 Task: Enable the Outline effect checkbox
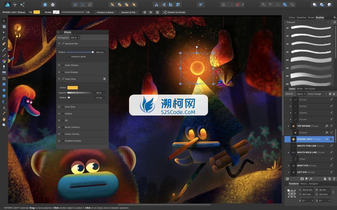63,114
